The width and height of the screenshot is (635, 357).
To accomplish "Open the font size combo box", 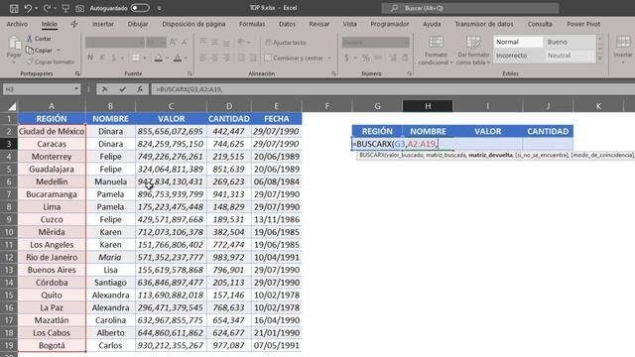I will point(156,42).
